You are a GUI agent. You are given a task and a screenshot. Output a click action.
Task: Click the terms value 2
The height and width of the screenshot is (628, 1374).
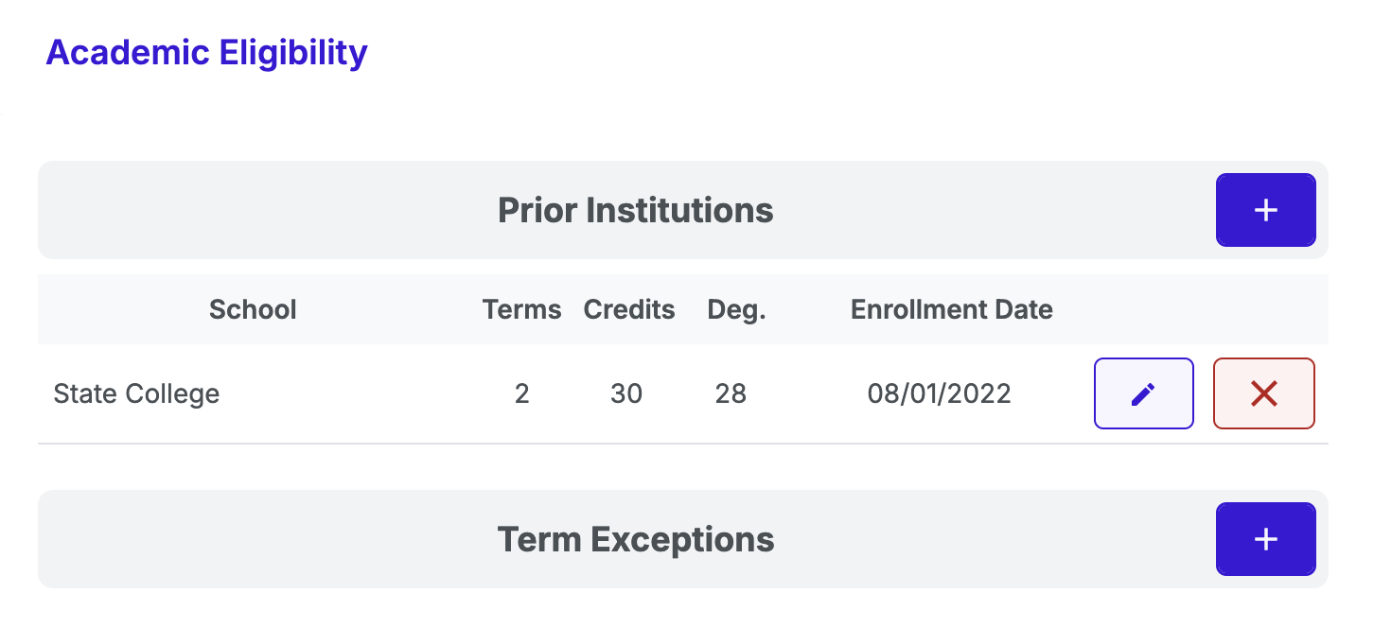pyautogui.click(x=521, y=393)
